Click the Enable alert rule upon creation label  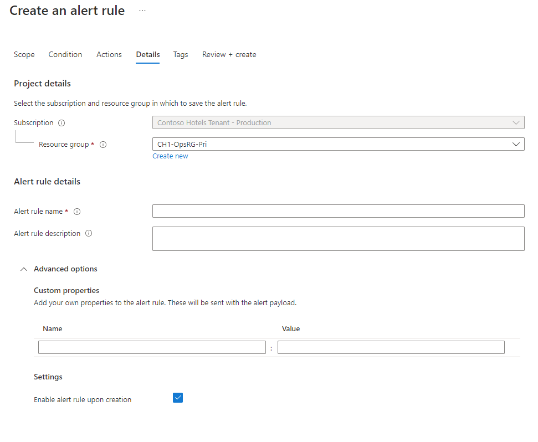(x=83, y=400)
